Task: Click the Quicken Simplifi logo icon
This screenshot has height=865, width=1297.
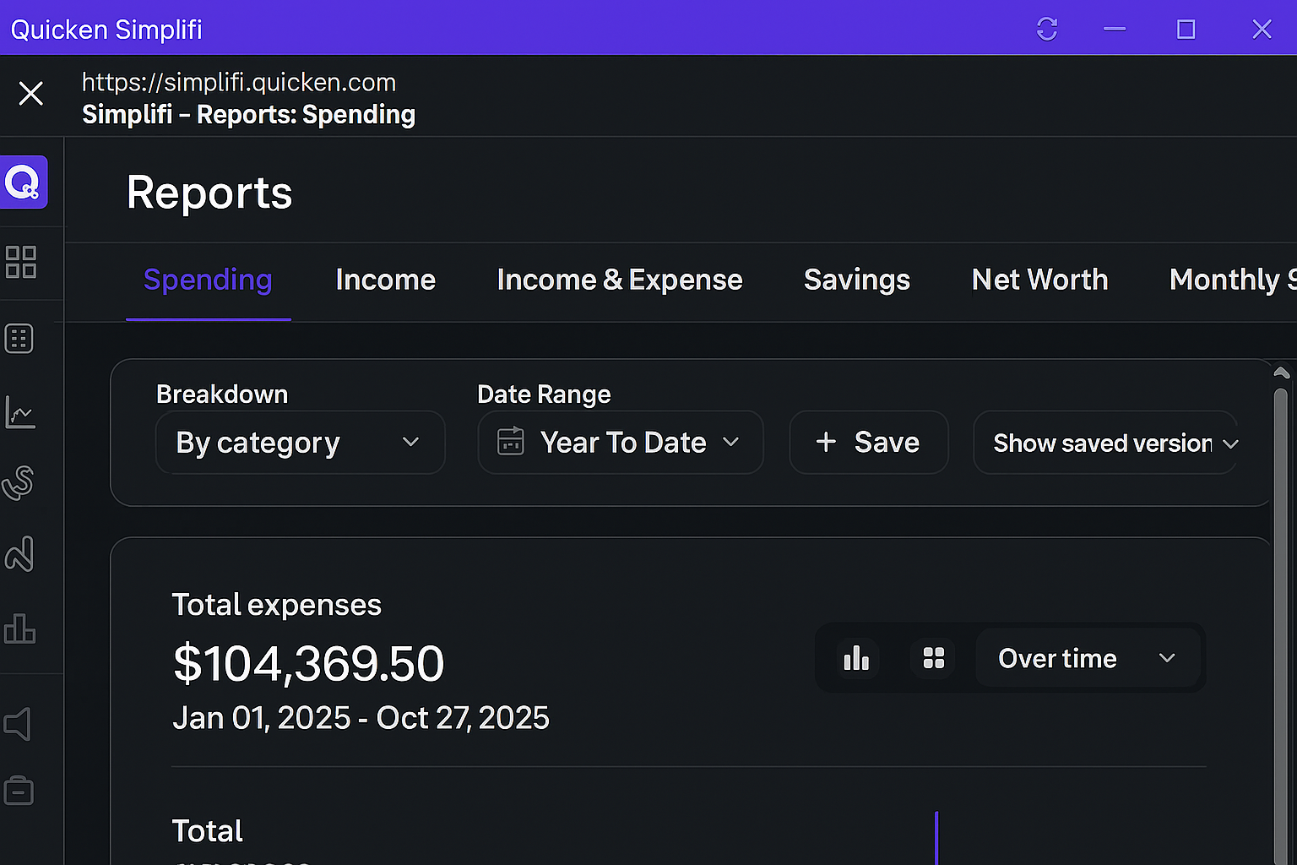Action: point(24,182)
